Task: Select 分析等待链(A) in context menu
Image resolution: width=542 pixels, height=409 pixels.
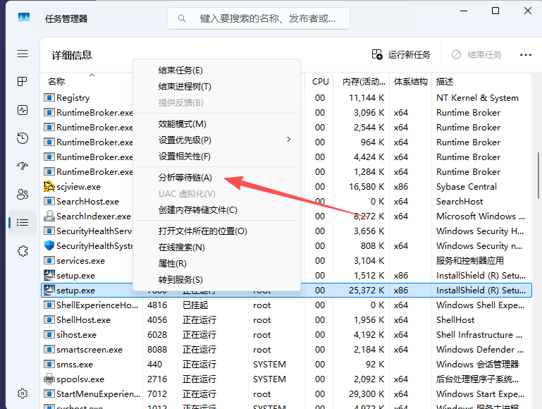Action: point(185,178)
